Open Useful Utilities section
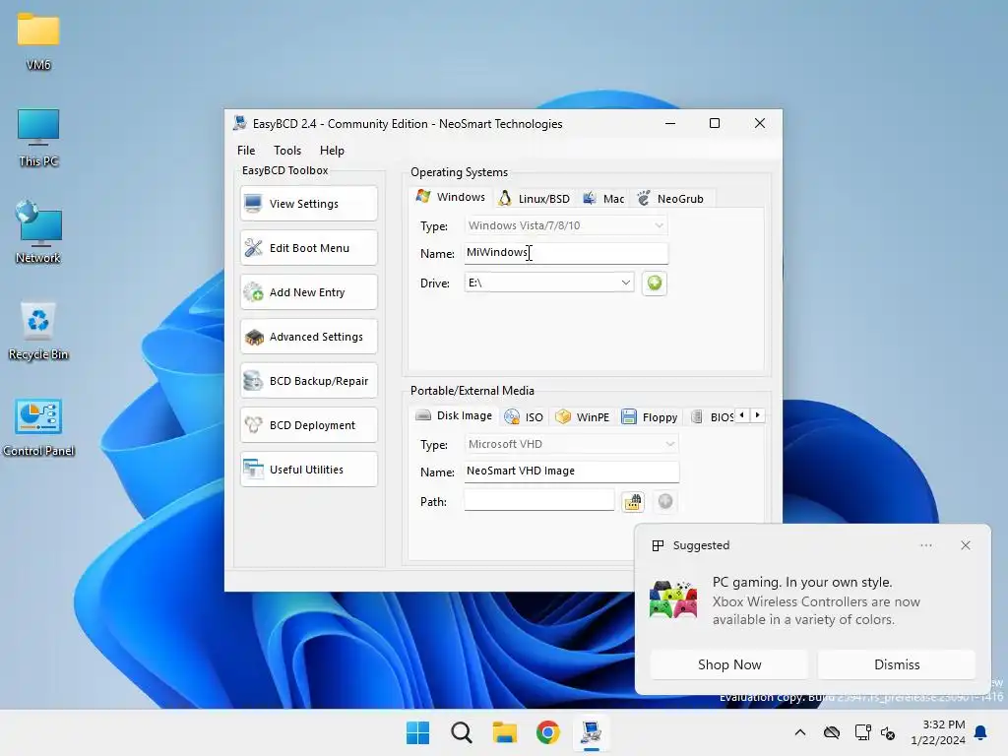Viewport: 1008px width, 756px height. (308, 470)
